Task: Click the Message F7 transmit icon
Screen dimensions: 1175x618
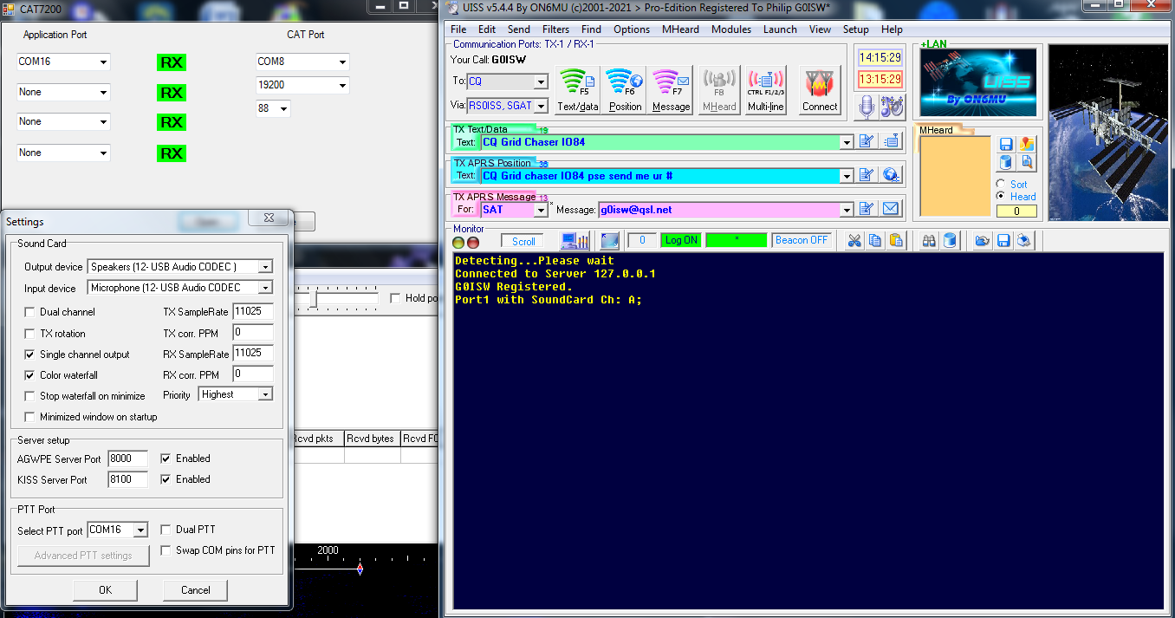Action: [671, 90]
